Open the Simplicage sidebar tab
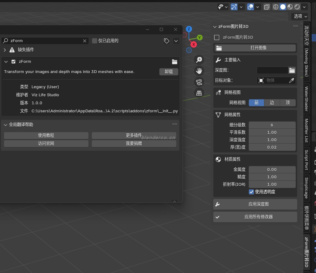The width and height of the screenshot is (316, 273). 306,188
